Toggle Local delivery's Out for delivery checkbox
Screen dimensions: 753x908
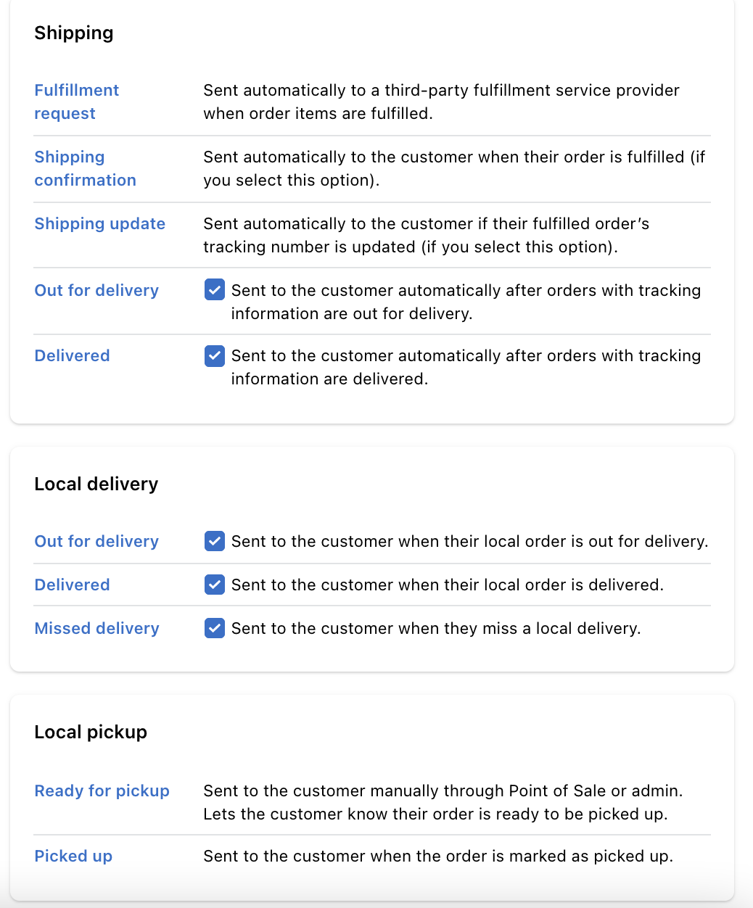(215, 541)
